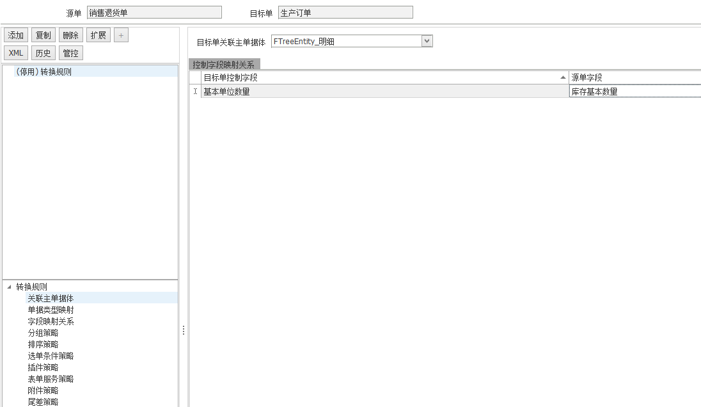Open the 目标单关联主单据体 dropdown arrow
701x407 pixels.
pyautogui.click(x=427, y=42)
